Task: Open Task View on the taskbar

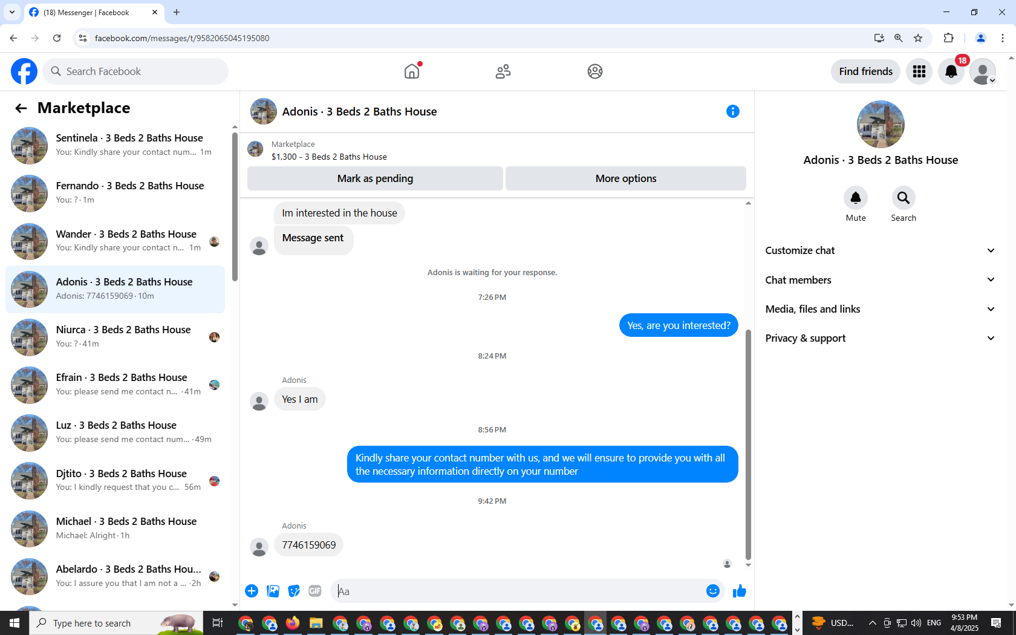Action: [218, 623]
